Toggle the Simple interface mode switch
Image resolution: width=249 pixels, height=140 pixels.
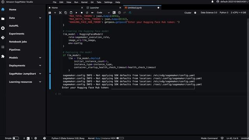16,138
